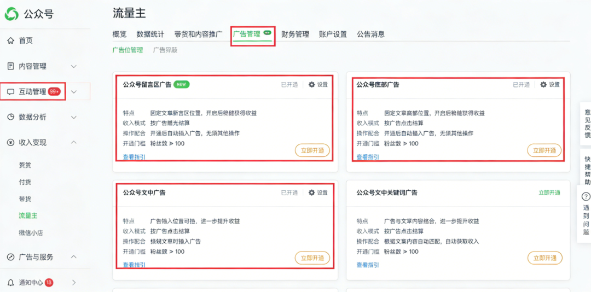Click 立即开通 button on 公众号留言区广告 card
The width and height of the screenshot is (591, 292).
coord(312,150)
